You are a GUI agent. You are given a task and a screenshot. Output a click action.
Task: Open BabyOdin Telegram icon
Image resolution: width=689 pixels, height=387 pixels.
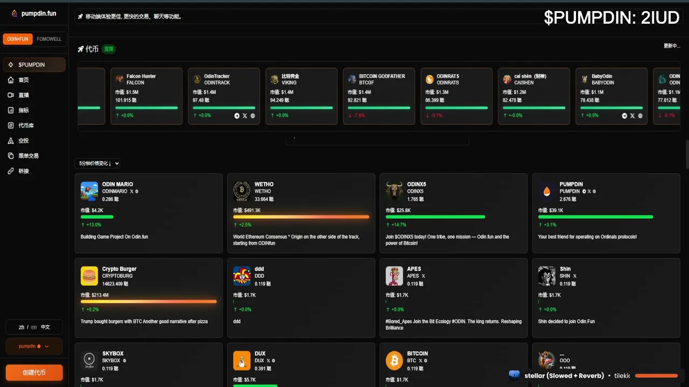[624, 116]
